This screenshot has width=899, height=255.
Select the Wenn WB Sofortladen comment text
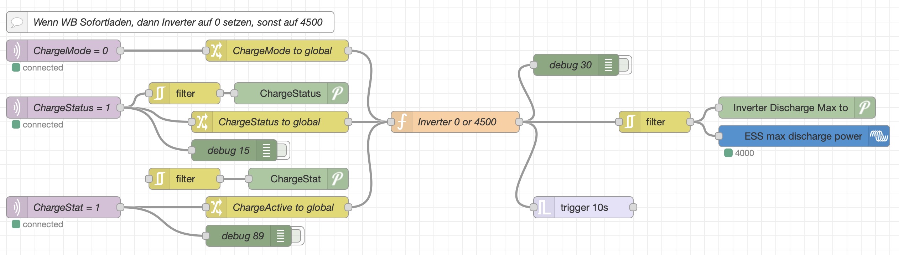point(178,22)
